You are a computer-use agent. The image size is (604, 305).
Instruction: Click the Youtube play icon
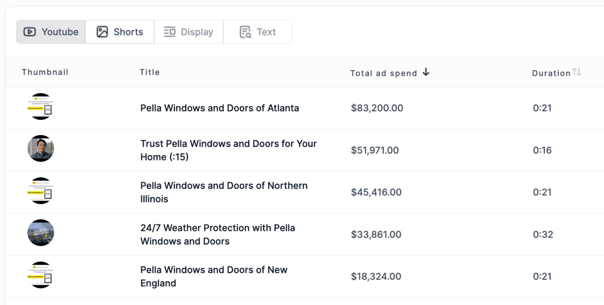[29, 32]
